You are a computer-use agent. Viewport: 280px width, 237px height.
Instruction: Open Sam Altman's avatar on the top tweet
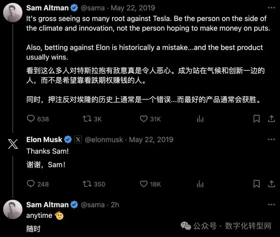coord(13,13)
